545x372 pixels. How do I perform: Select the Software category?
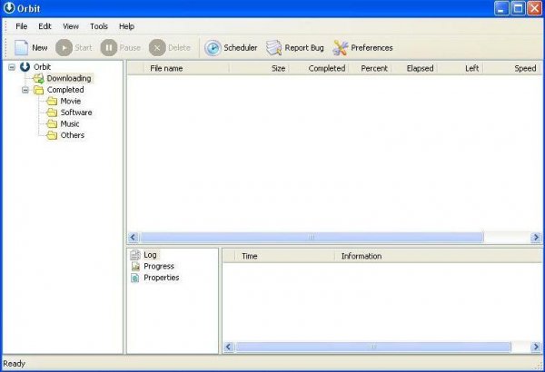[76, 113]
